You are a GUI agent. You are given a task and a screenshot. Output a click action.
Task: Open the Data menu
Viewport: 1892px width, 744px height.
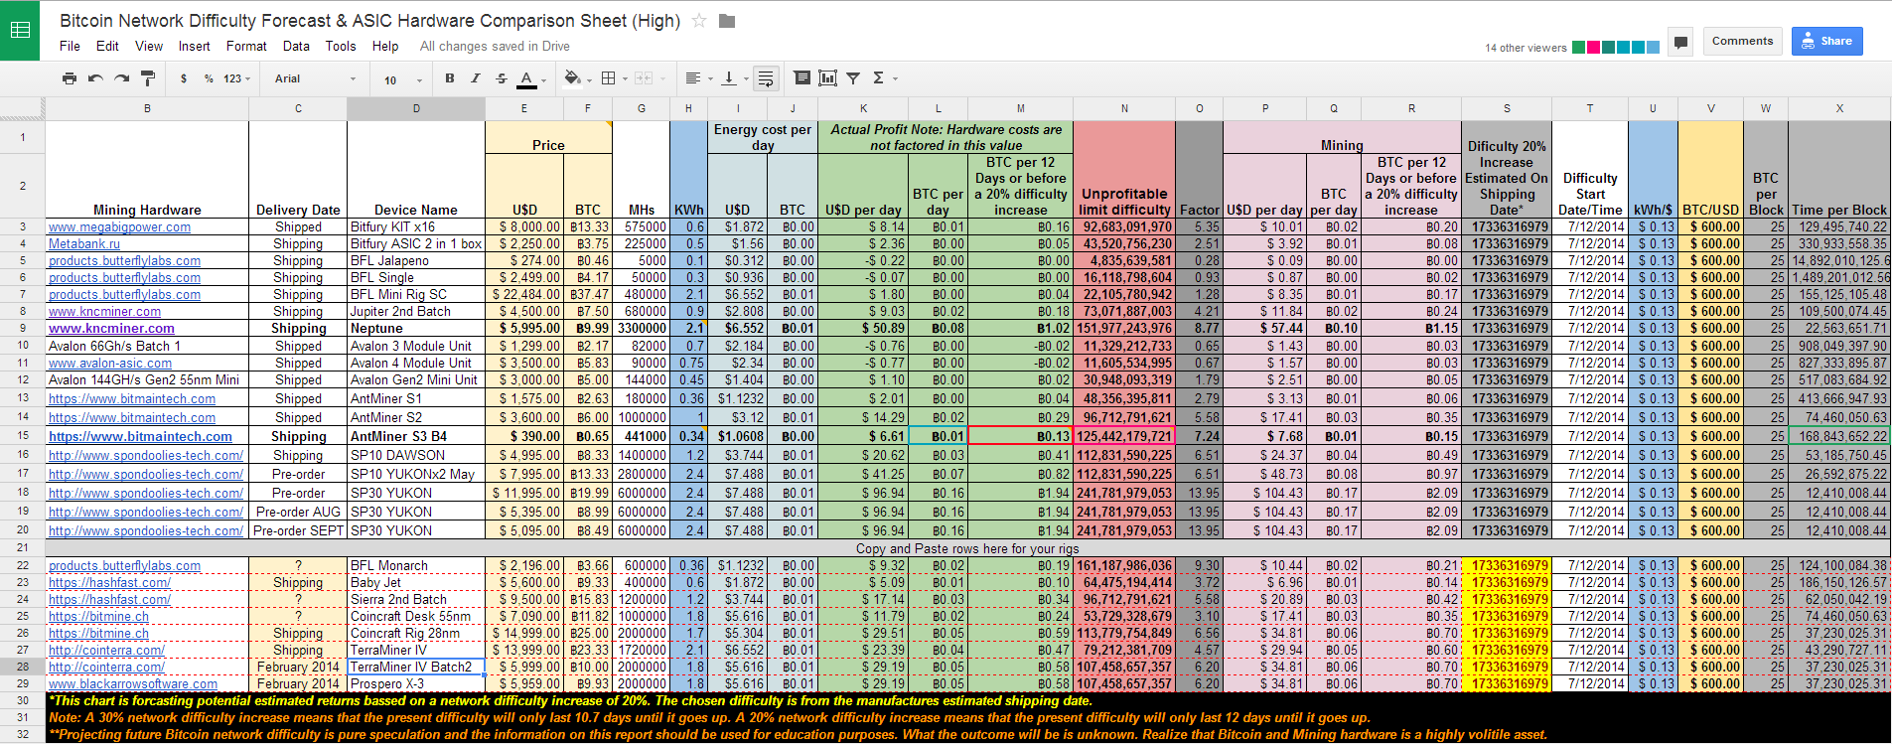pyautogui.click(x=296, y=46)
